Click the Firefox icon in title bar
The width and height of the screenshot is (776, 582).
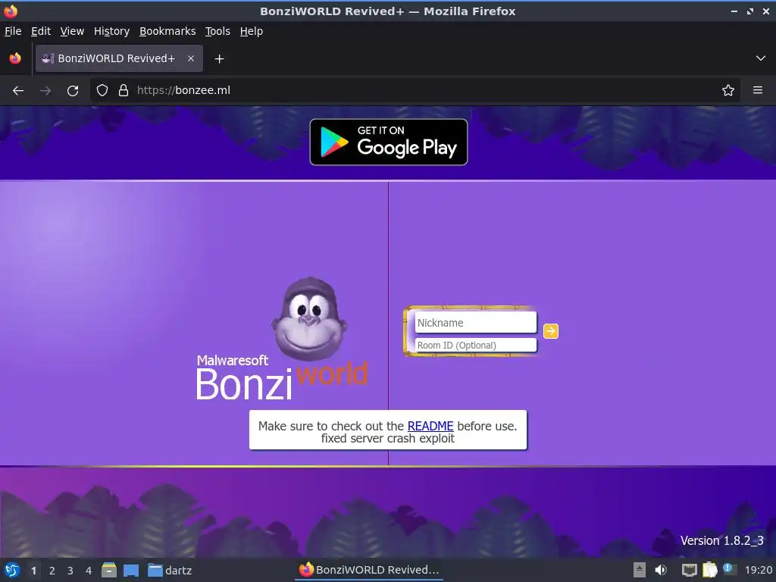coord(11,11)
